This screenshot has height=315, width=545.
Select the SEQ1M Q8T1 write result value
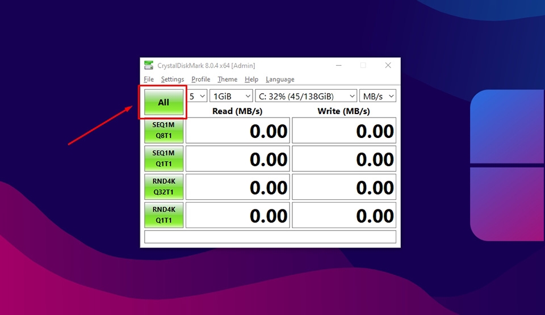(344, 131)
